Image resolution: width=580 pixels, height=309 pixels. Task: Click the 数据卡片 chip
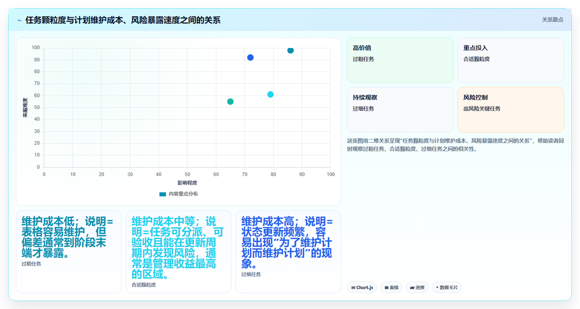point(447,287)
